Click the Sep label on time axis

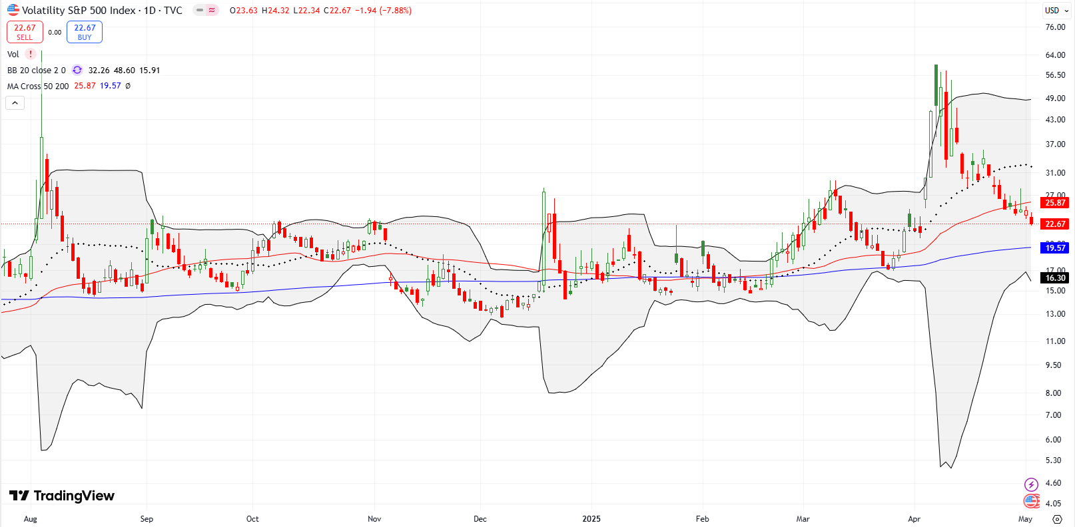point(147,519)
